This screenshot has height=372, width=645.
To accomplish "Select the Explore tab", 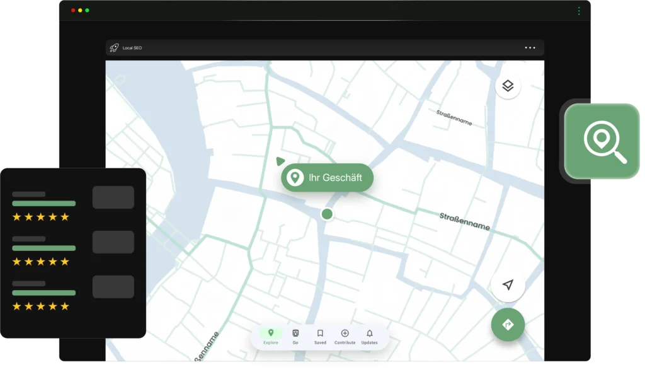I will pyautogui.click(x=271, y=337).
